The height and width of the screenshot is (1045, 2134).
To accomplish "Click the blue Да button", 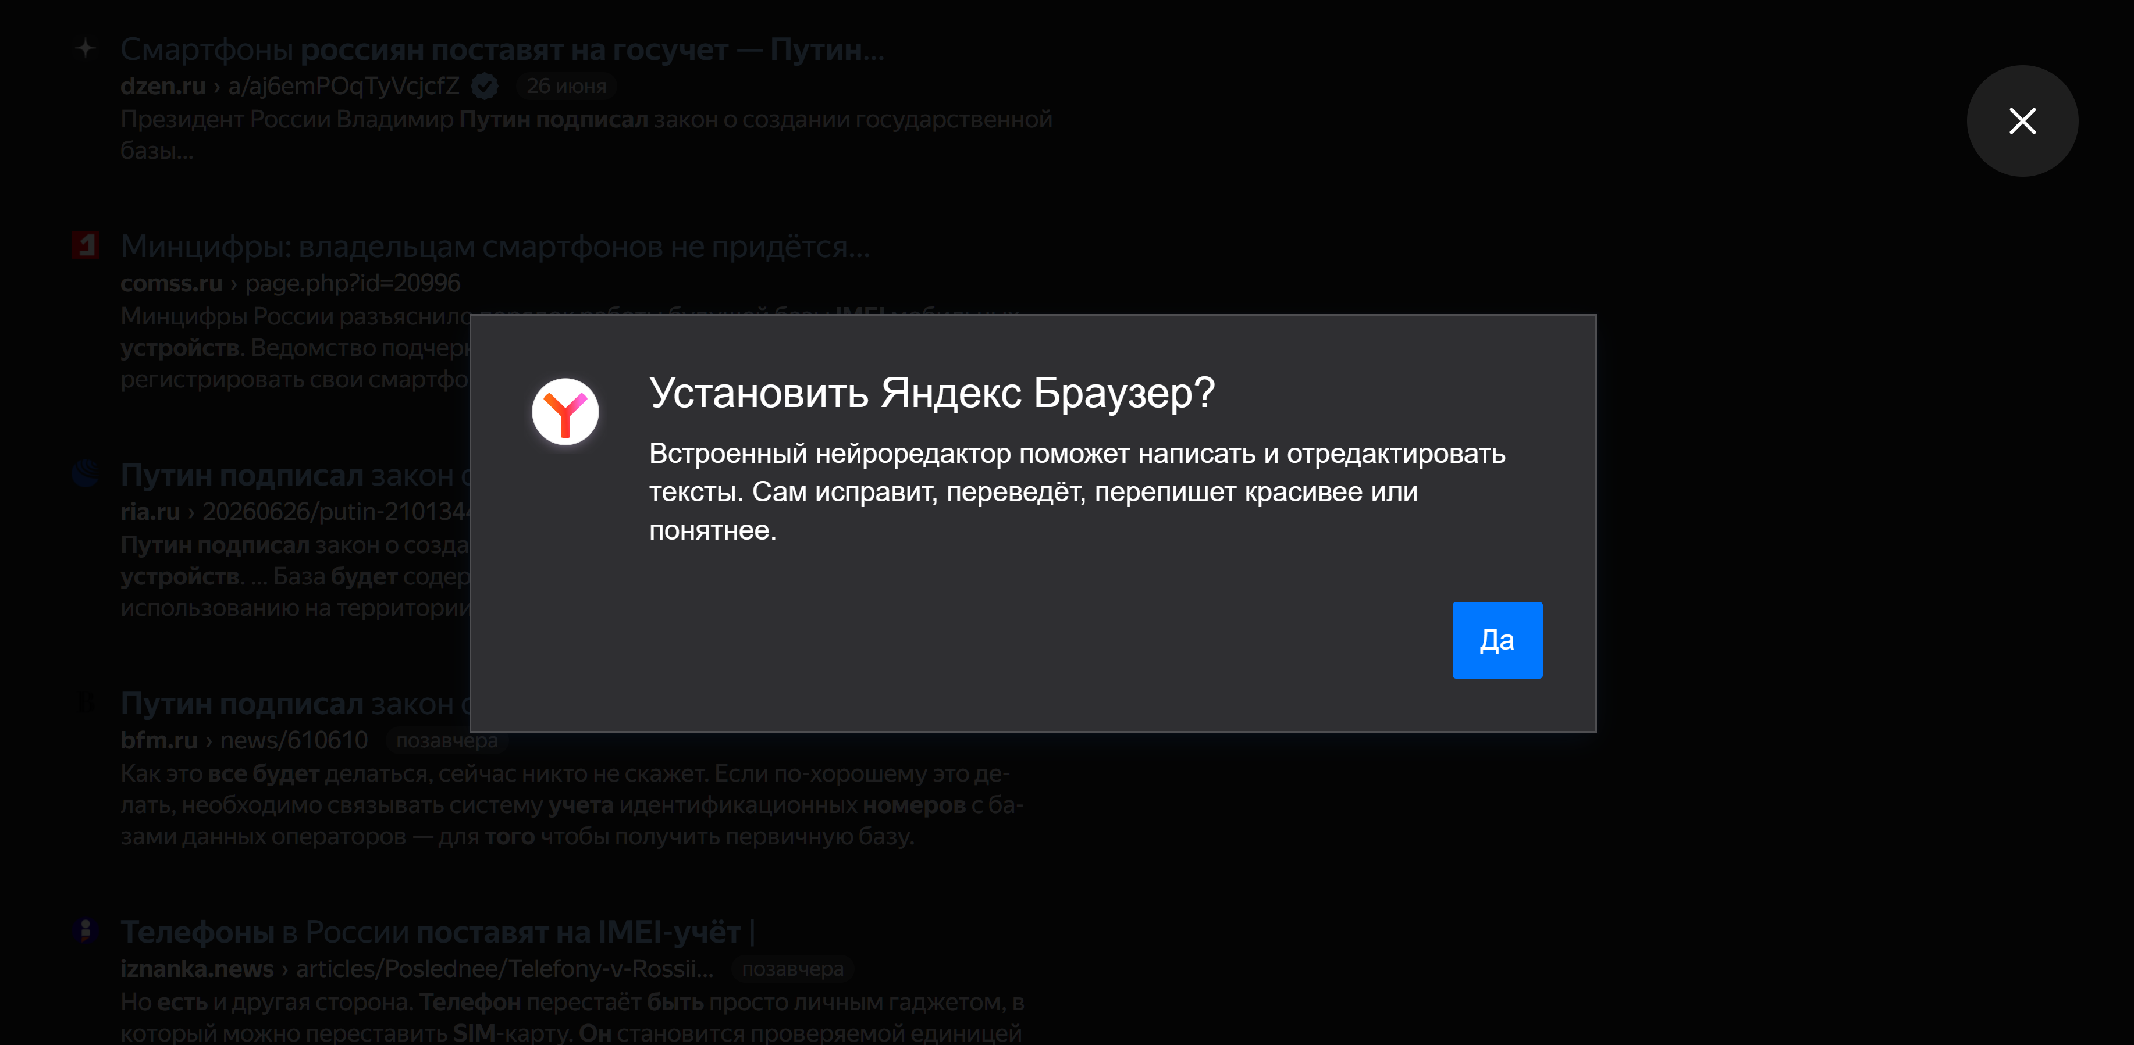I will [1497, 640].
